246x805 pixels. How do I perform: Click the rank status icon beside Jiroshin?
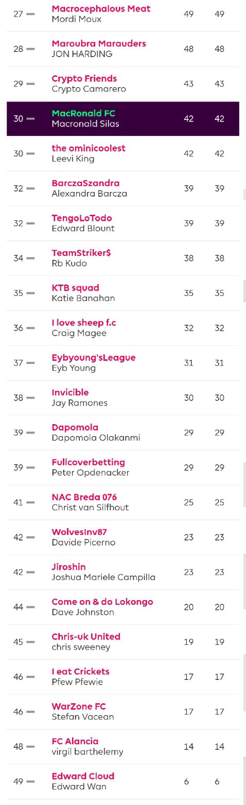(30, 572)
